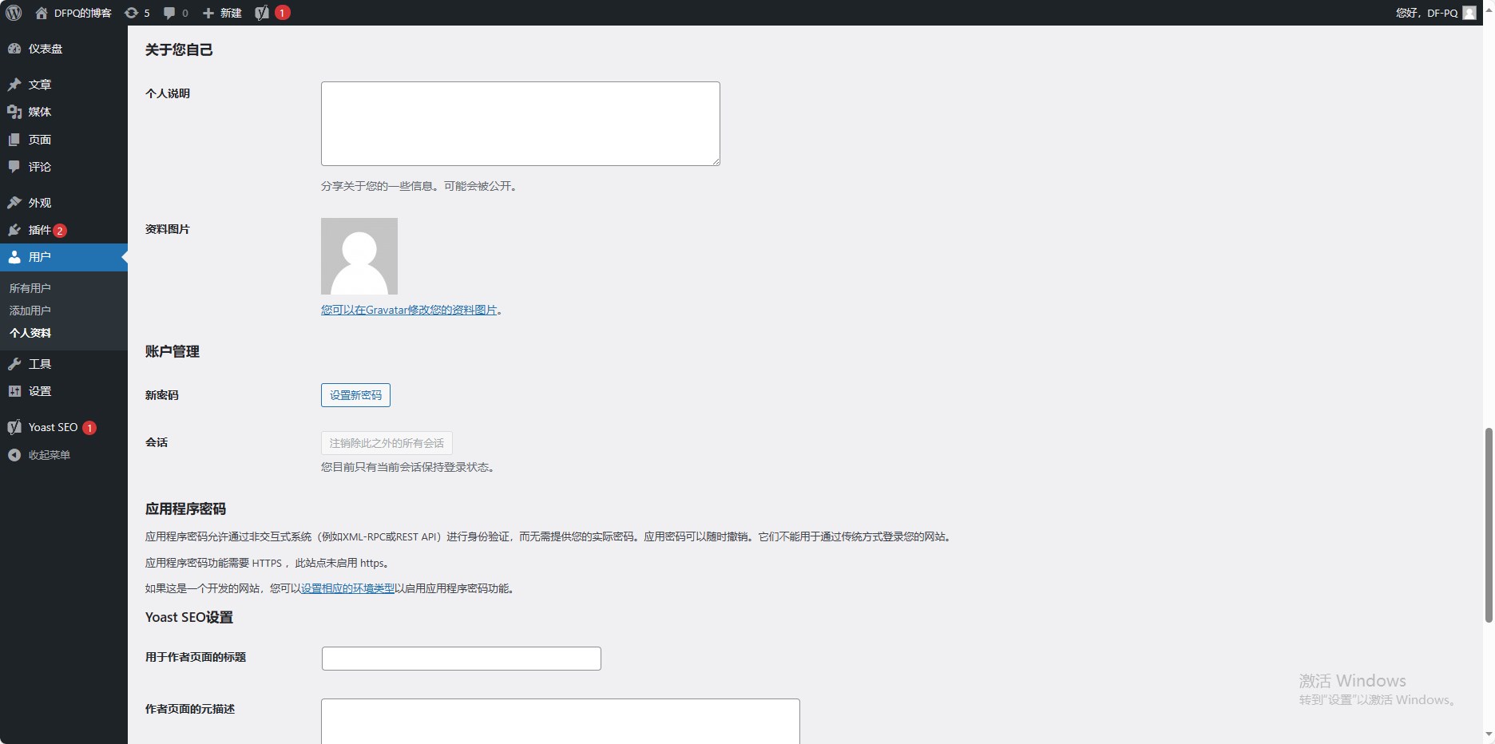1495x744 pixels.
Task: Open the 您好, DF-PQ account menu
Action: click(1434, 13)
